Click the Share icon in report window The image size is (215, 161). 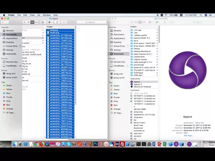(x=57, y=22)
